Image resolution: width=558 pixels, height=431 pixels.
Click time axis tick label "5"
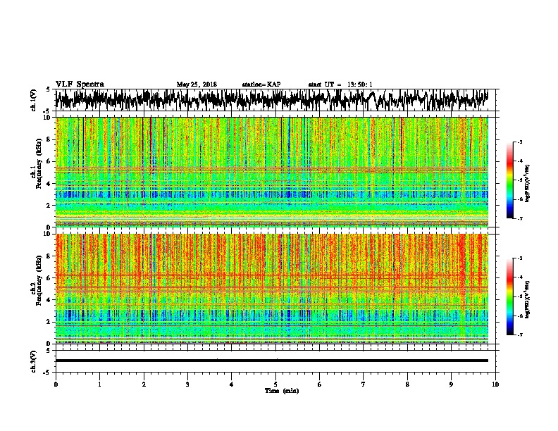click(275, 385)
